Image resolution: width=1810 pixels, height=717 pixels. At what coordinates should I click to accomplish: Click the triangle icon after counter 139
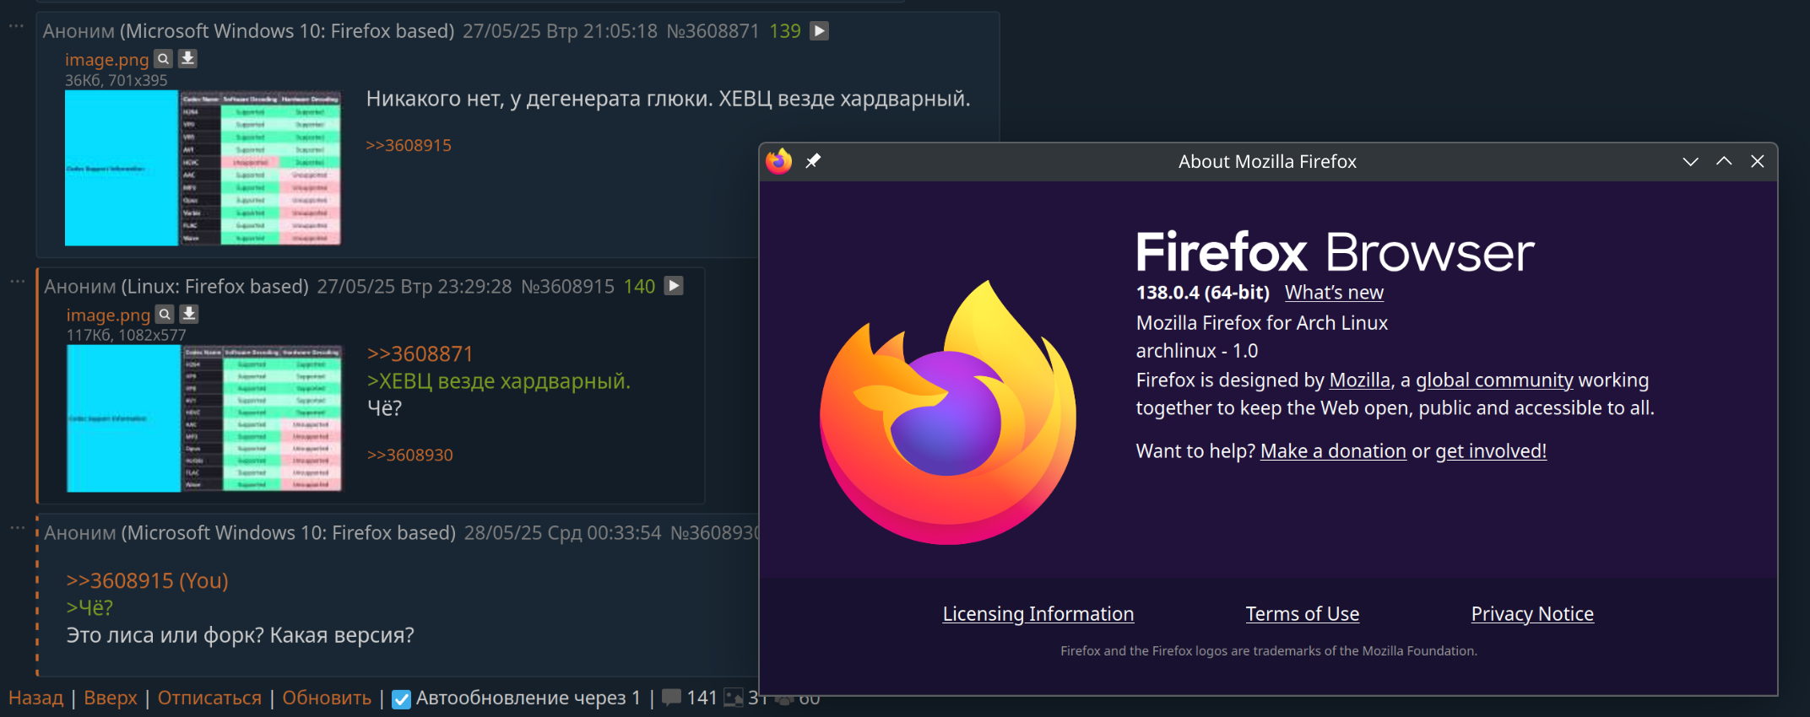point(819,31)
